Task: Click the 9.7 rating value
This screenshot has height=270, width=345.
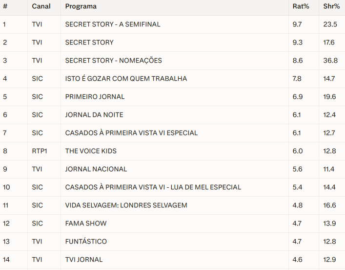Action: [x=297, y=24]
